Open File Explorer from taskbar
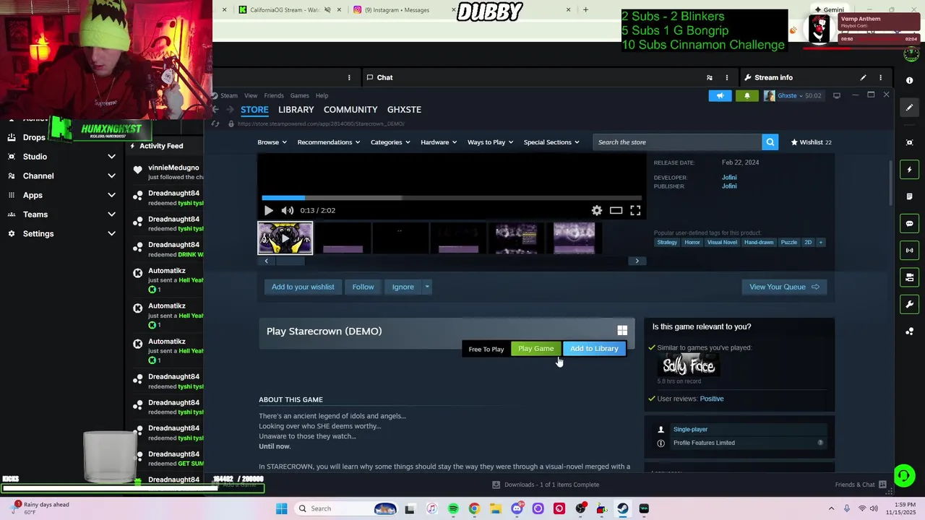Viewport: 925px width, 520px height. click(496, 508)
